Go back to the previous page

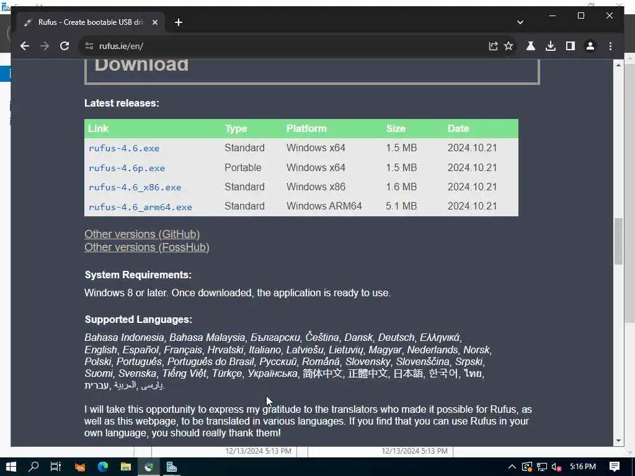(25, 46)
